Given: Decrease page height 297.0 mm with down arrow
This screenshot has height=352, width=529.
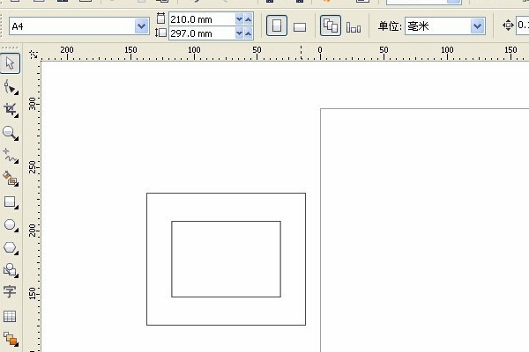Looking at the screenshot, I should [x=239, y=33].
